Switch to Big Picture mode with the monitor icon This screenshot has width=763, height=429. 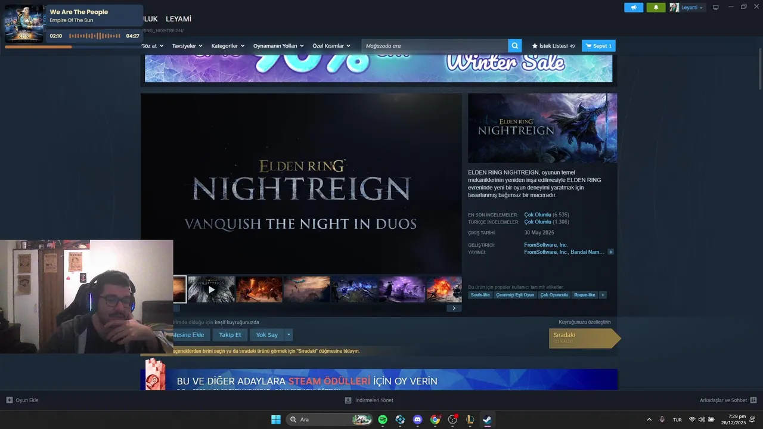pyautogui.click(x=716, y=7)
